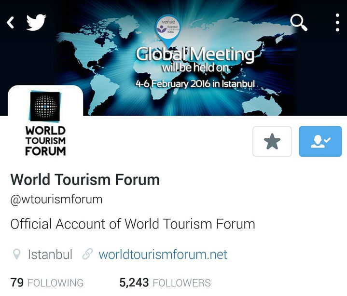View the 79 Following list
Screen dimensions: 347x296
click(47, 283)
